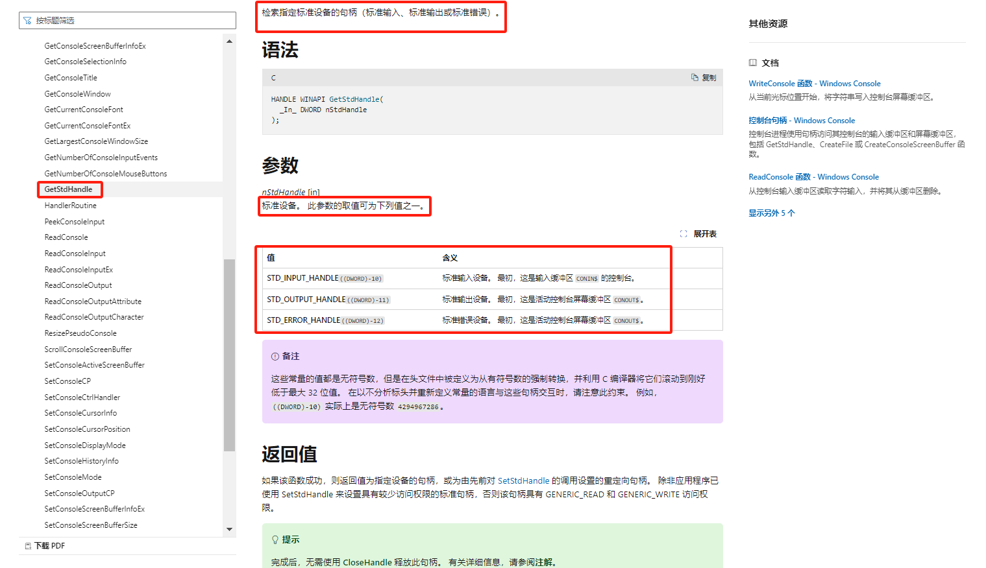Image resolution: width=986 pixels, height=568 pixels.
Task: Select the GetStdHandle sidebar item
Action: click(68, 189)
